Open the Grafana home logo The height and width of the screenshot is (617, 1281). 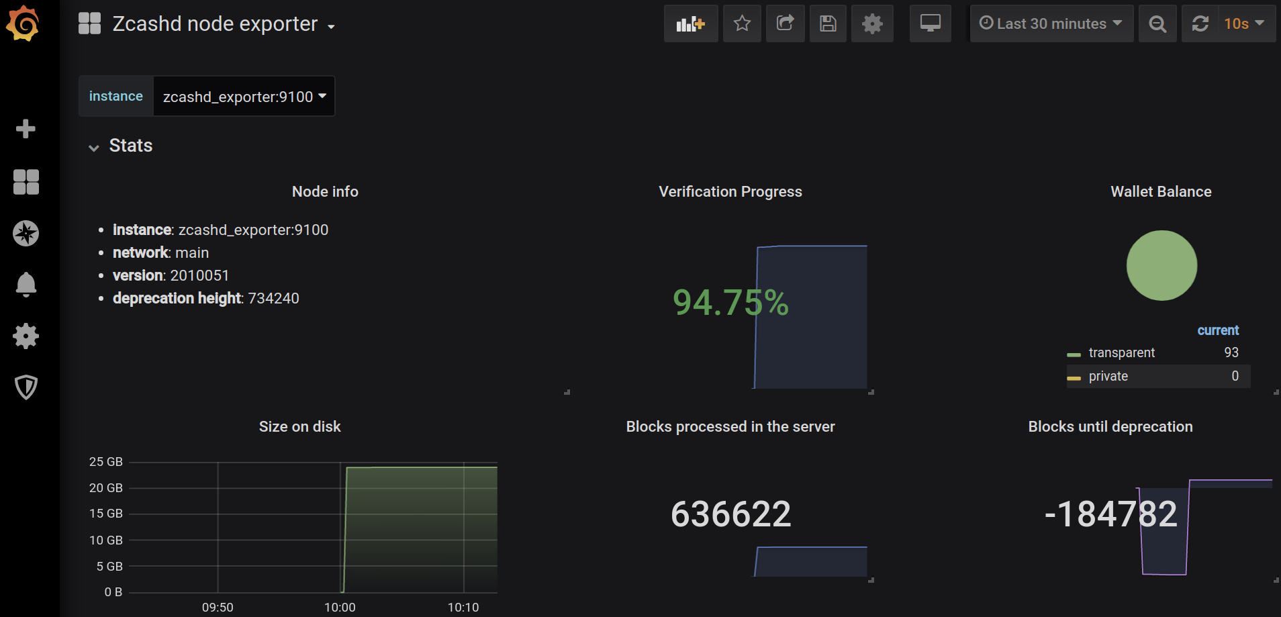click(x=23, y=23)
